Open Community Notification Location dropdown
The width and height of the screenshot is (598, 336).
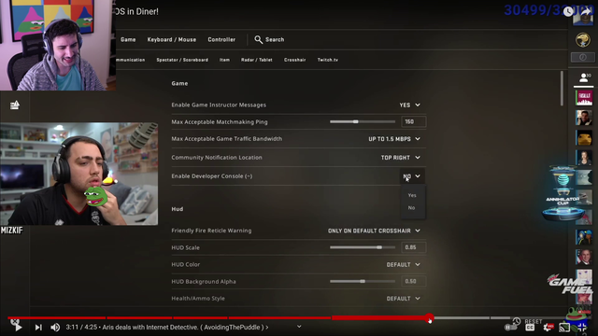[x=401, y=158]
